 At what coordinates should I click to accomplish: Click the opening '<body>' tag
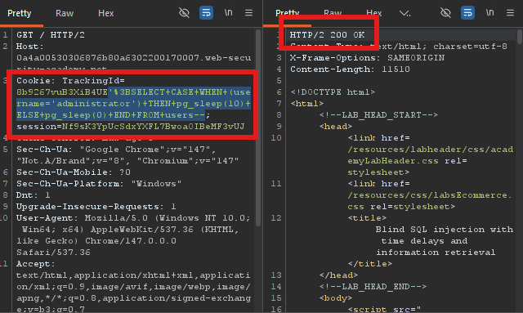click(x=336, y=298)
